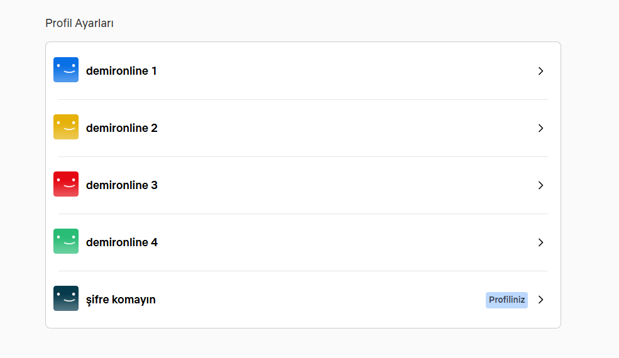
Task: Click blank row space of demironline 3
Action: pos(348,185)
